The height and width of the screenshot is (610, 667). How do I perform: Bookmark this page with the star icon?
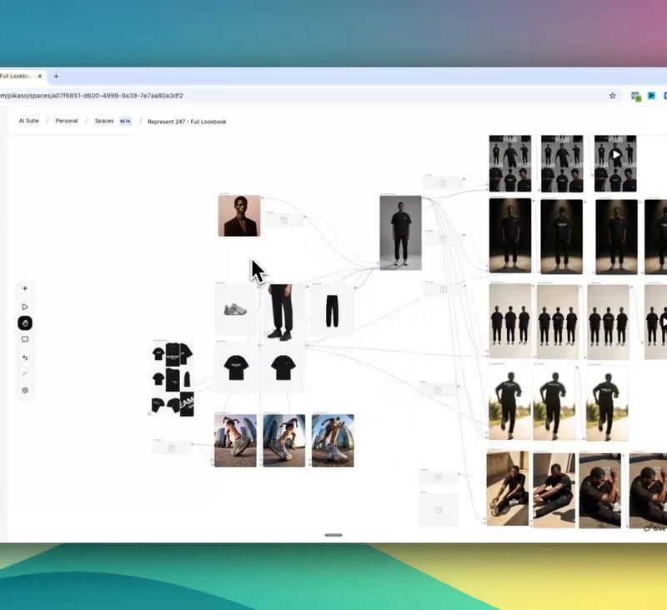[x=612, y=96]
